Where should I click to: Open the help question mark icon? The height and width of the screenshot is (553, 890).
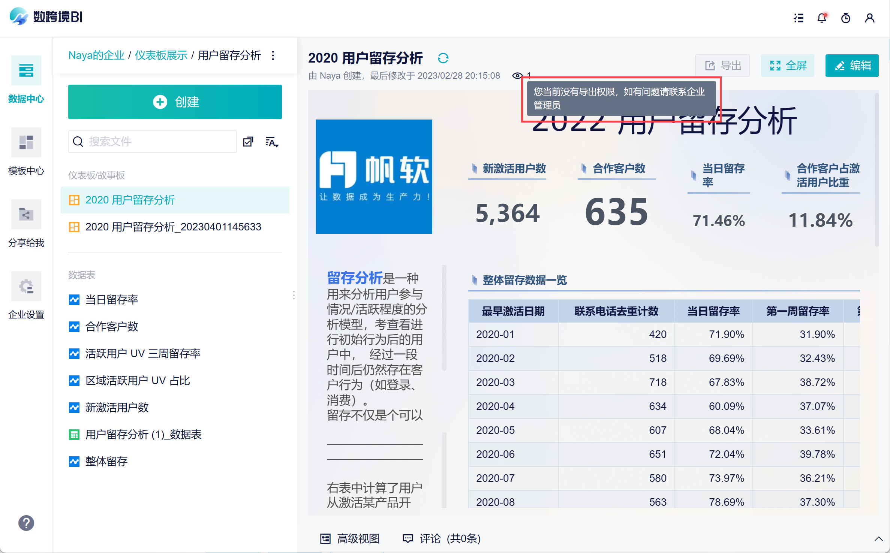pyautogui.click(x=26, y=523)
